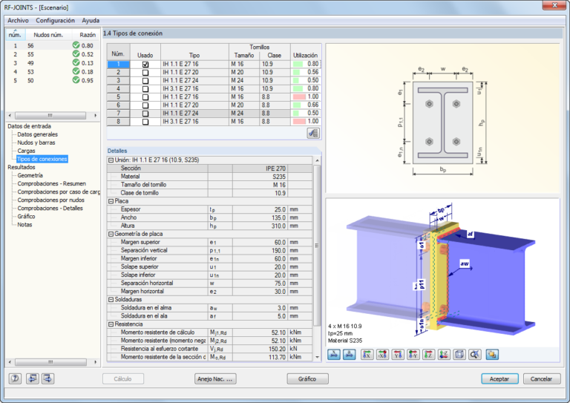The image size is (570, 403).
Task: Click the Espesor value 25.0 field
Action: pos(260,209)
